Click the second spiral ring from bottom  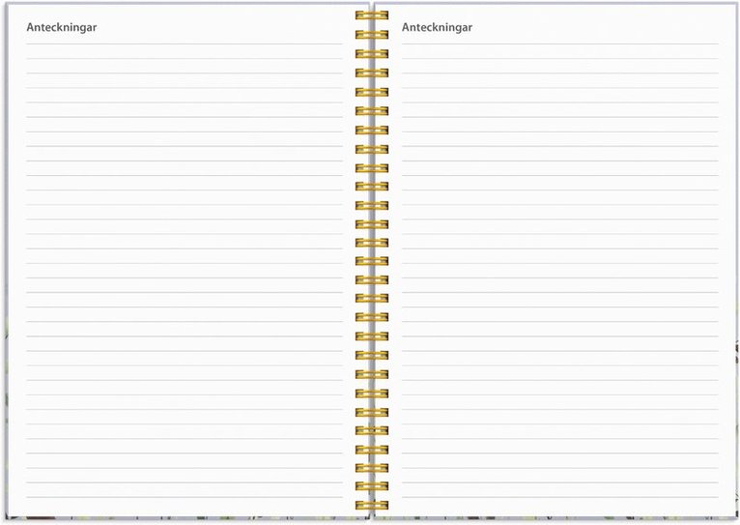[x=371, y=487]
